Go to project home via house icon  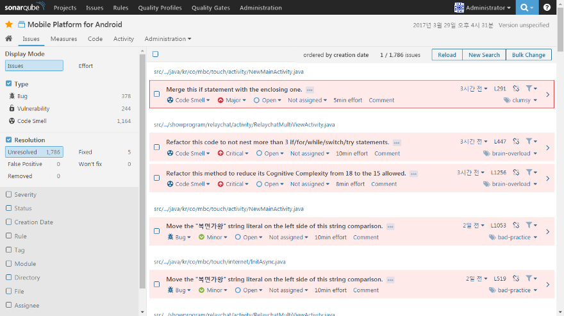[8, 38]
